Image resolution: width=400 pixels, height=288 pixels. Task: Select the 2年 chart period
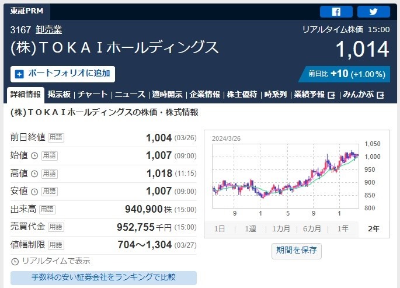(x=374, y=228)
